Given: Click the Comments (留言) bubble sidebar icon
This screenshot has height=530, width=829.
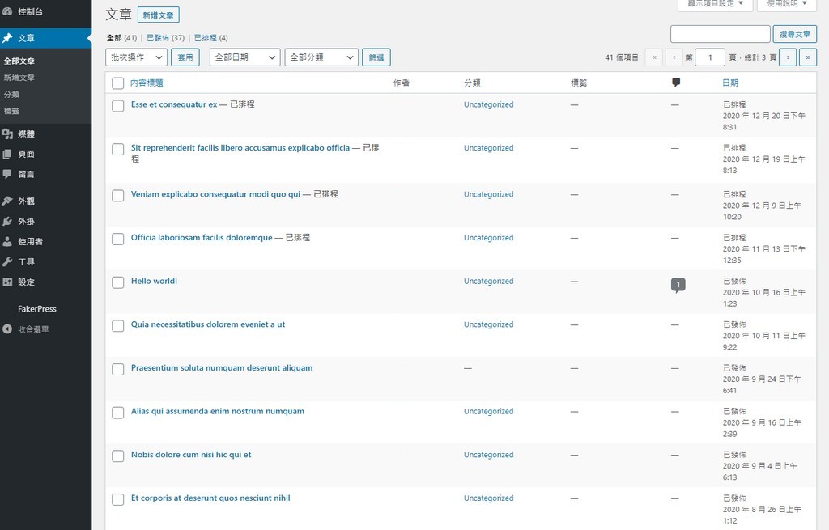Looking at the screenshot, I should click(7, 174).
